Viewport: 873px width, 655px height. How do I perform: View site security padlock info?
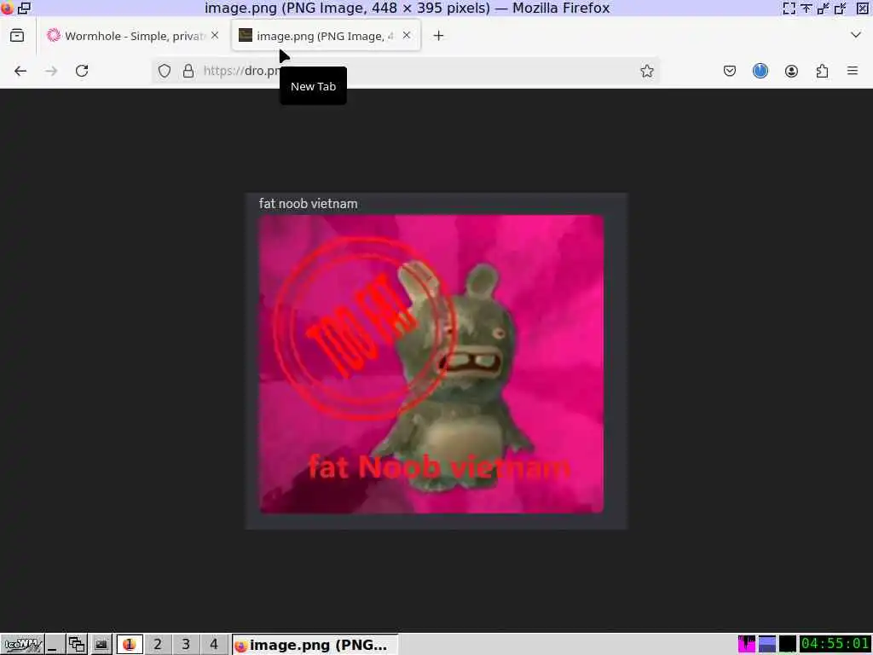pos(188,71)
